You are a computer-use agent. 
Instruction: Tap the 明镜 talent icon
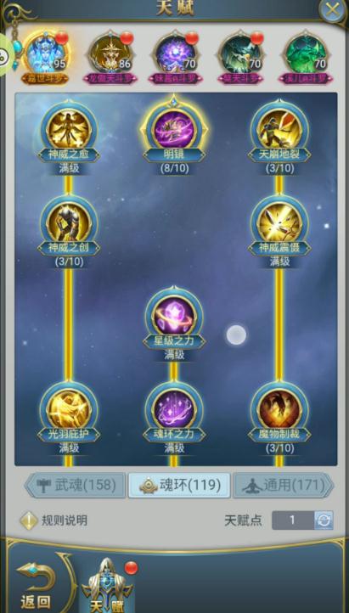174,129
